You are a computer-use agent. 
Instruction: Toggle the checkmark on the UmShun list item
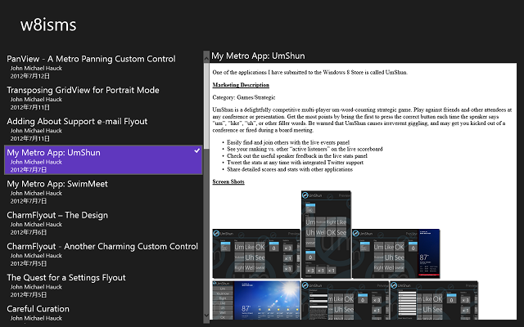point(196,151)
